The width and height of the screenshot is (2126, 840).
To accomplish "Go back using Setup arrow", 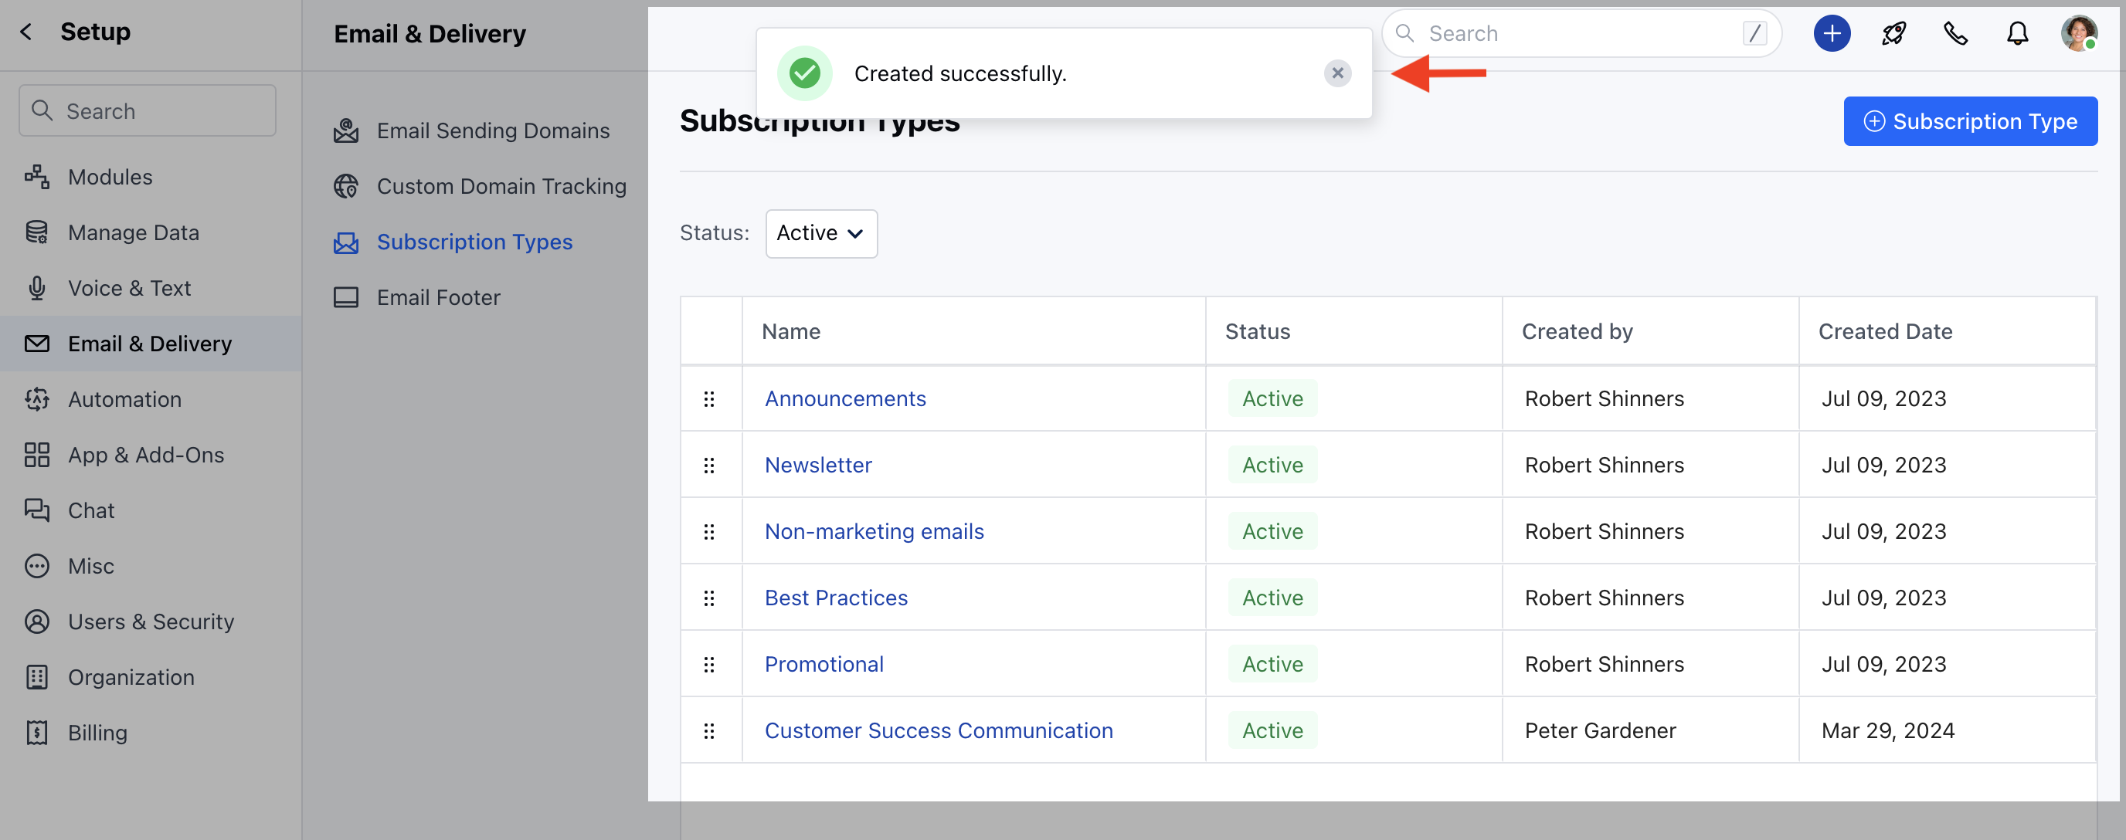I will (26, 32).
